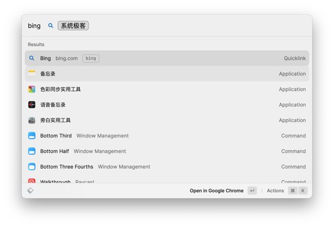This screenshot has width=334, height=227.
Task: Select the Bottom Three Fourths command
Action: click(167, 167)
